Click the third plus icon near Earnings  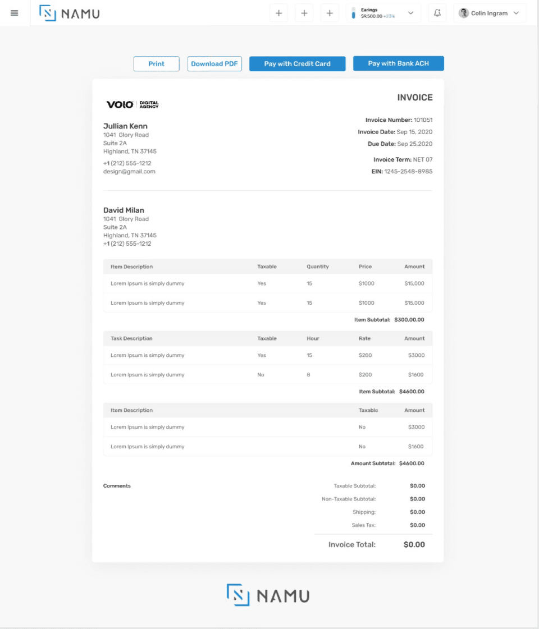pos(330,13)
